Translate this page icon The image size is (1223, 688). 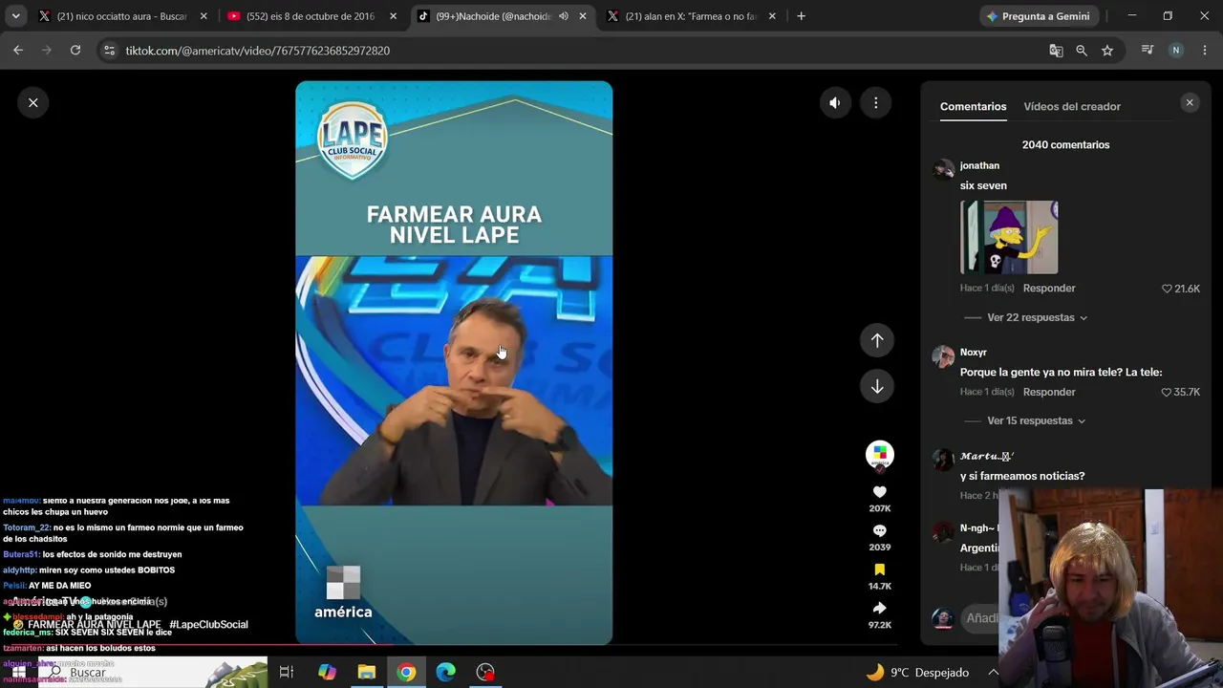pyautogui.click(x=1056, y=51)
